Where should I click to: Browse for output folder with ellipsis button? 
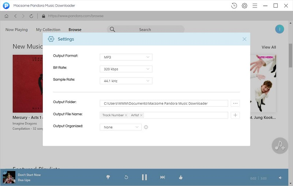[x=235, y=103]
